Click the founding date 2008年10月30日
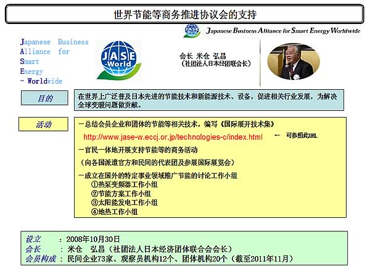370x277 pixels. pos(93,239)
